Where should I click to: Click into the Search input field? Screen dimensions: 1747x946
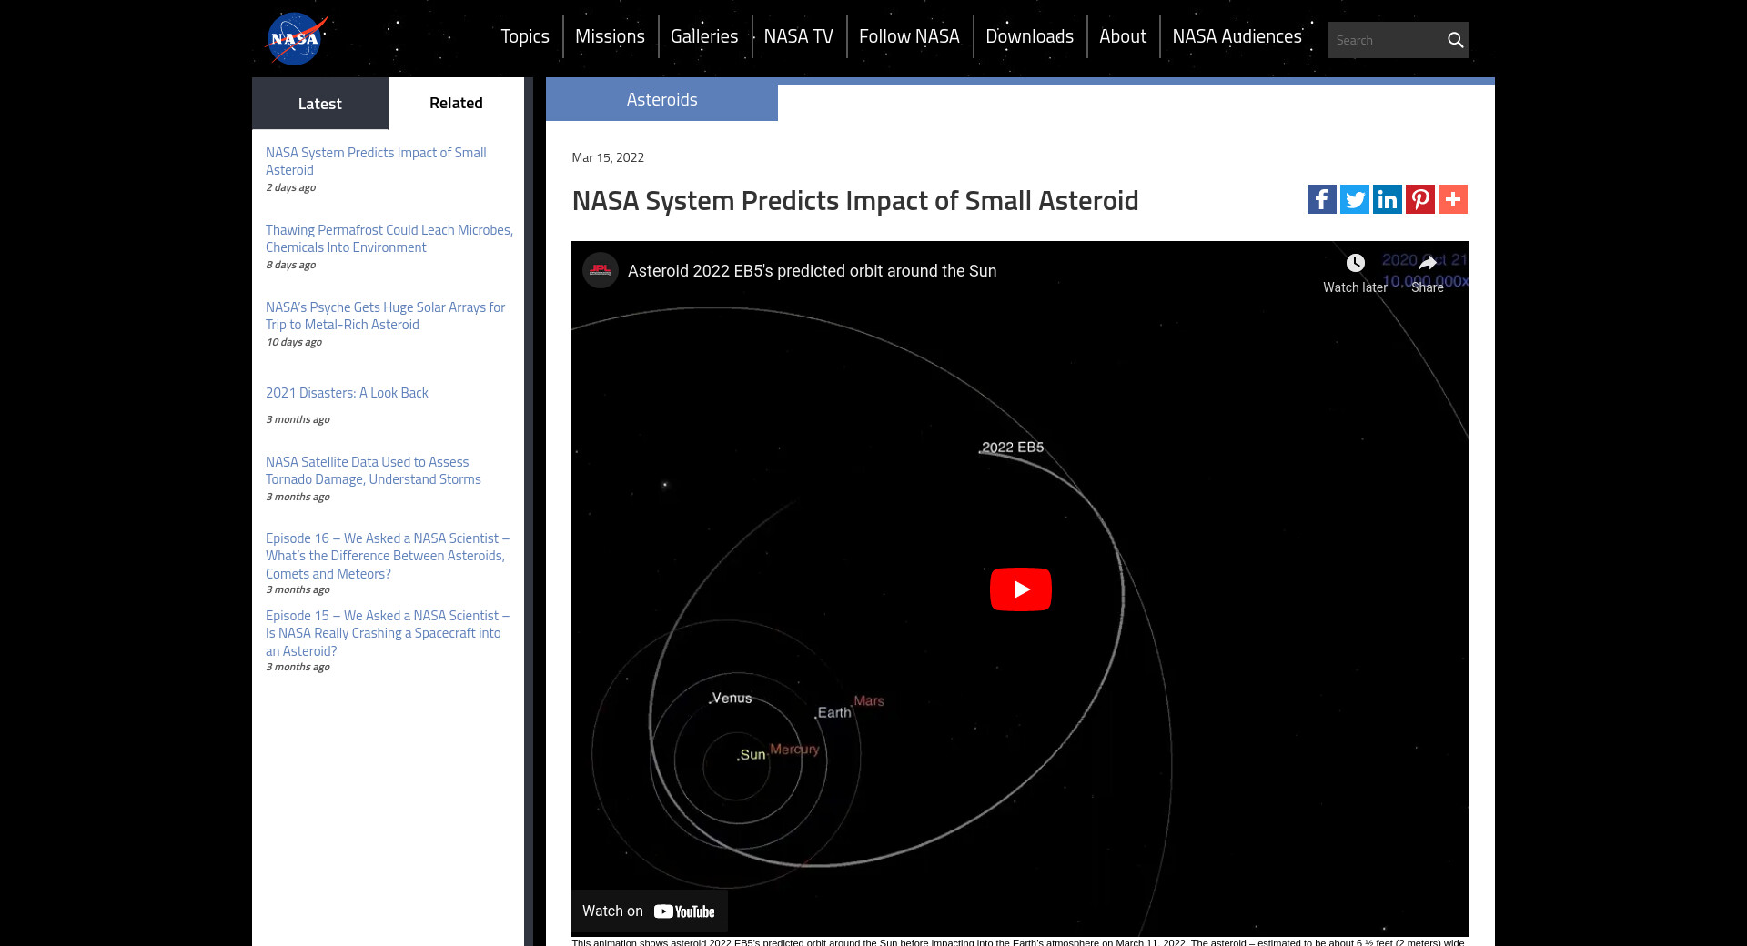[1383, 40]
